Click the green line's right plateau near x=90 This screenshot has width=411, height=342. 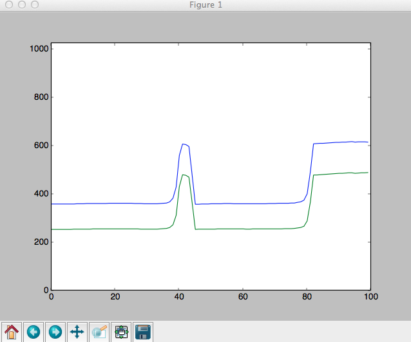[x=338, y=173]
